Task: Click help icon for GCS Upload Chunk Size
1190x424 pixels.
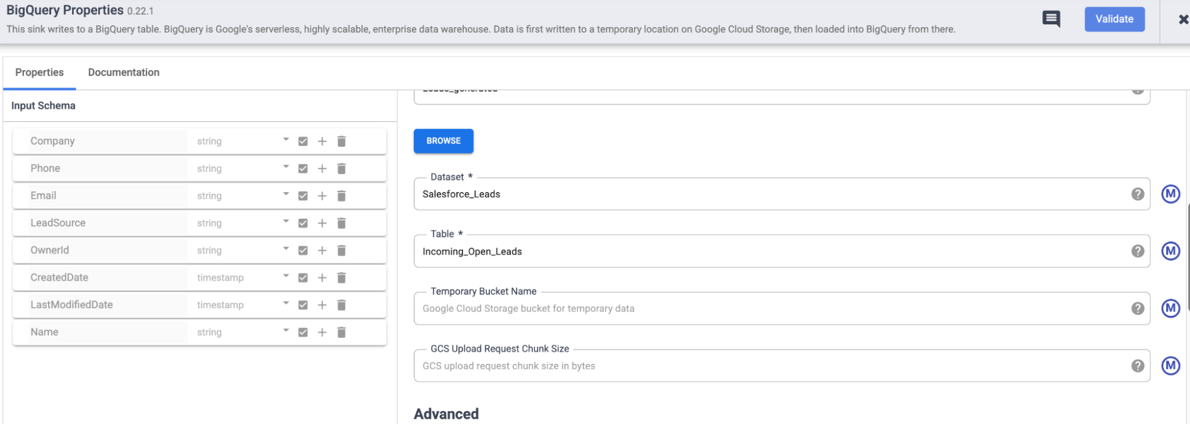Action: [1137, 366]
